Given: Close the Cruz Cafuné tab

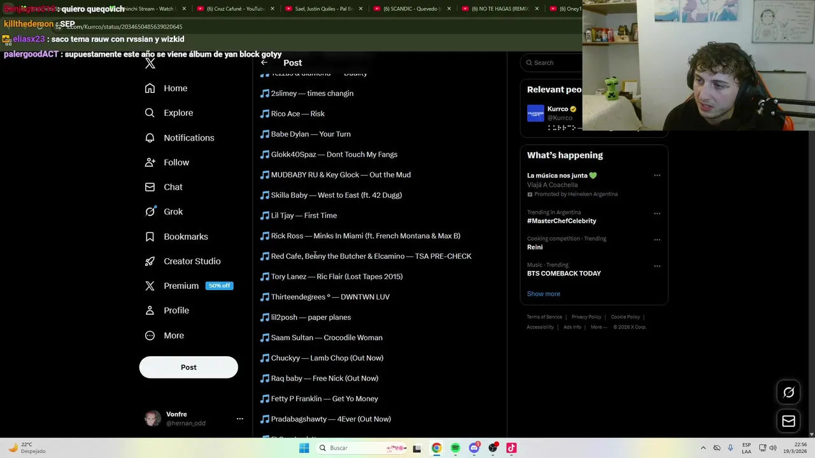Looking at the screenshot, I should coord(272,9).
